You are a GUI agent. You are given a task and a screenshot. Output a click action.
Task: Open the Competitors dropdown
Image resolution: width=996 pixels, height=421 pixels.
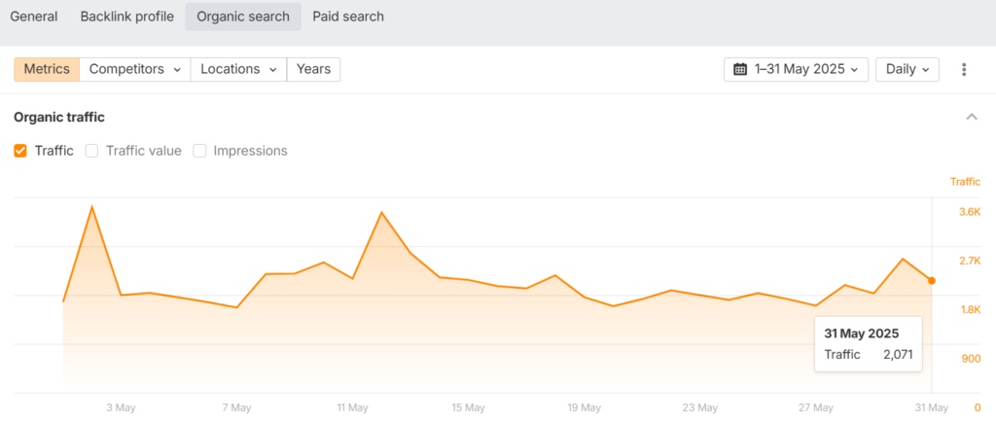(135, 69)
